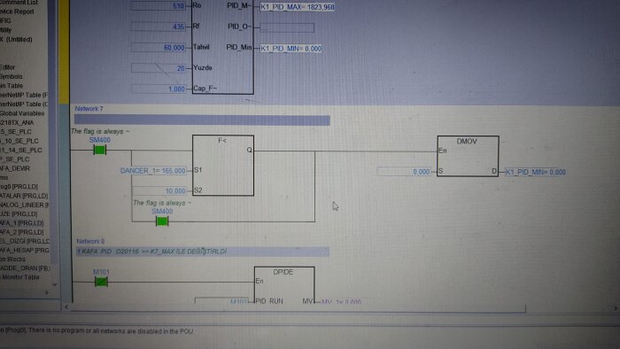Click the 435 value at the Rf input
The image size is (620, 349).
tap(159, 27)
